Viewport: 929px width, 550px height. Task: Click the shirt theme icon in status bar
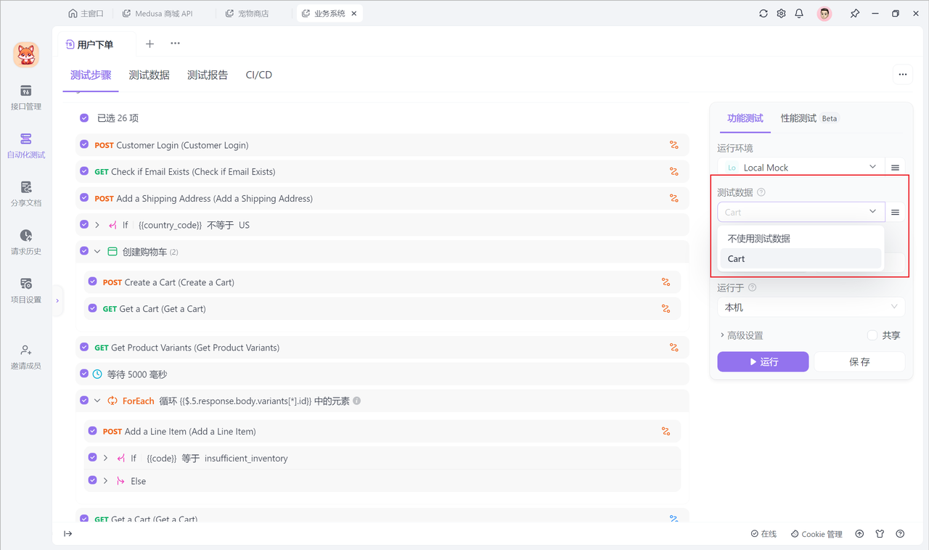880,534
